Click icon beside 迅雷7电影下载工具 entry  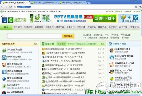click(43, 57)
